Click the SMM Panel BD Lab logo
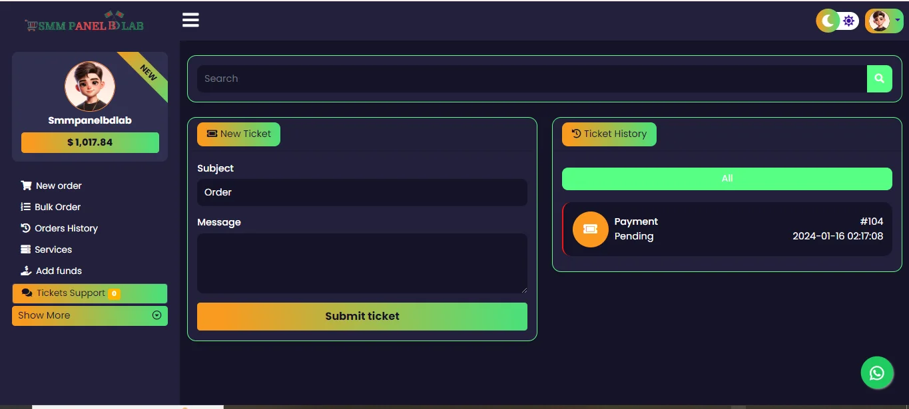Screen dimensions: 909x409 pos(85,24)
